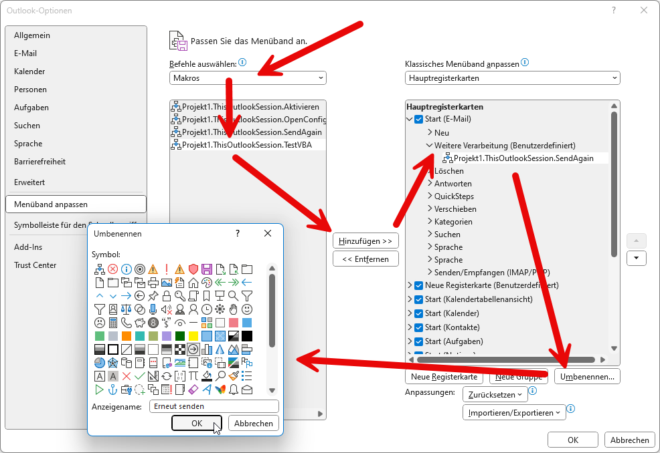Screen dimensions: 660x453
Task: Choose the pushpin symbol
Action: click(x=153, y=296)
